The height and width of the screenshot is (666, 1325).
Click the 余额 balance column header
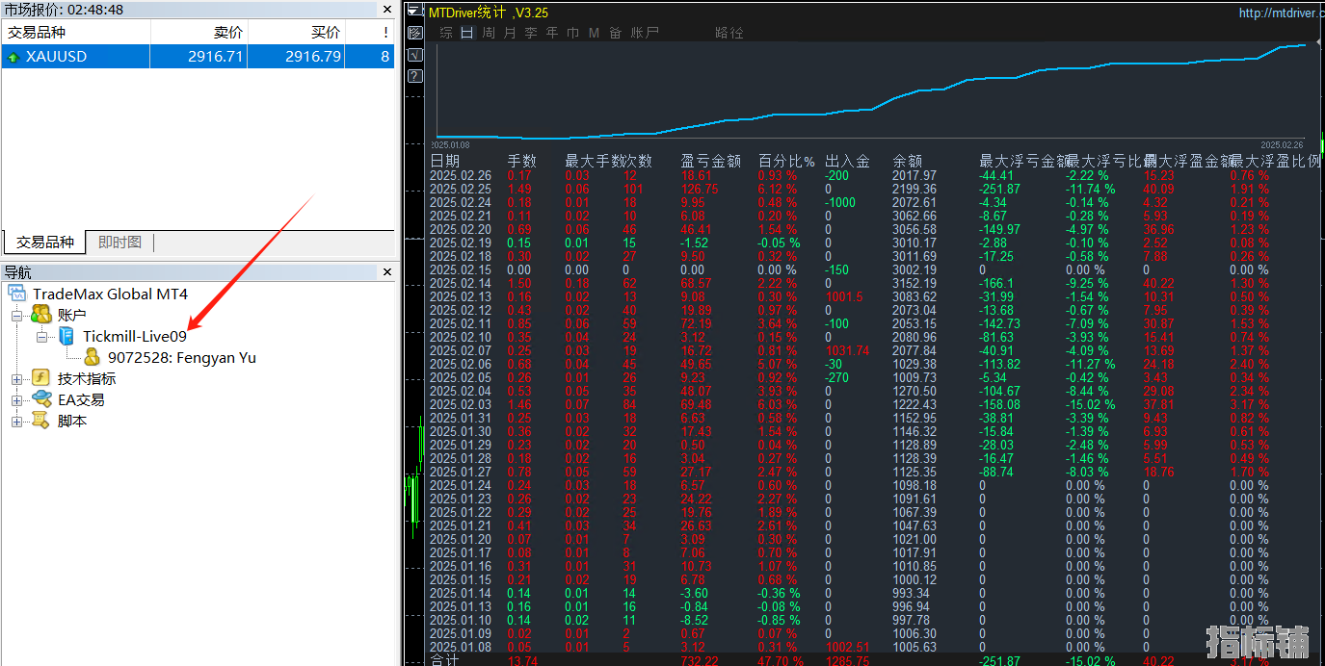tap(908, 161)
